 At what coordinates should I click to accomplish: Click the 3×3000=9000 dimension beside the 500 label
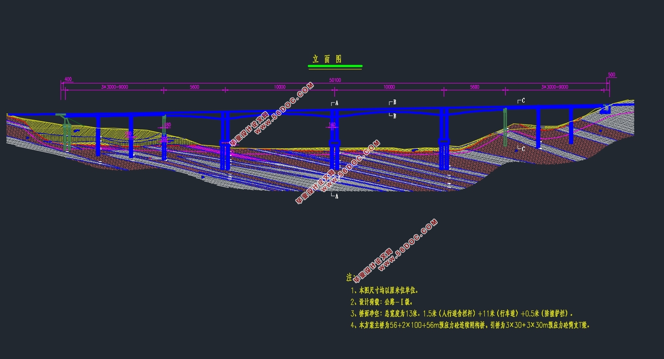point(555,87)
